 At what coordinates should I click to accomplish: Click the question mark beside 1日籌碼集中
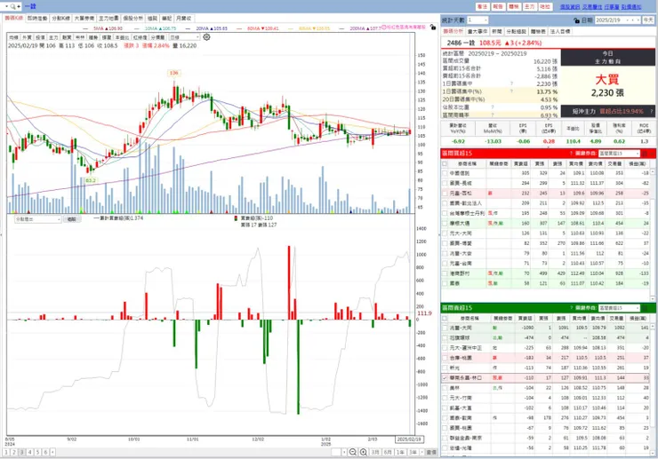511,83
